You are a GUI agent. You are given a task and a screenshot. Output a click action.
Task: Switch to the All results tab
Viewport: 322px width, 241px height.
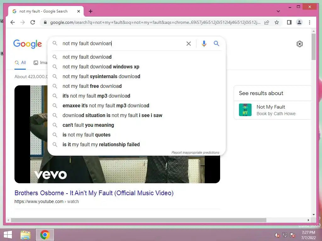point(20,63)
